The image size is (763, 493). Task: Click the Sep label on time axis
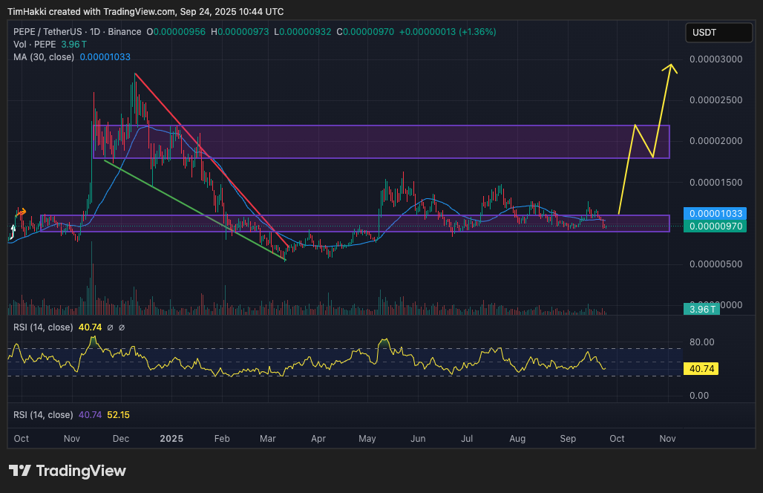tap(568, 439)
